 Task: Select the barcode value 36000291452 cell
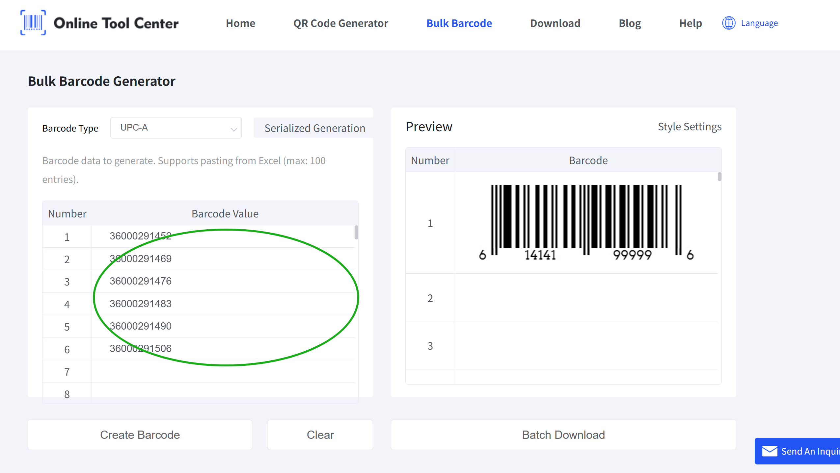(x=224, y=236)
